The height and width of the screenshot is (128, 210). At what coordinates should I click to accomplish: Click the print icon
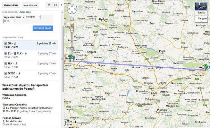point(49,5)
